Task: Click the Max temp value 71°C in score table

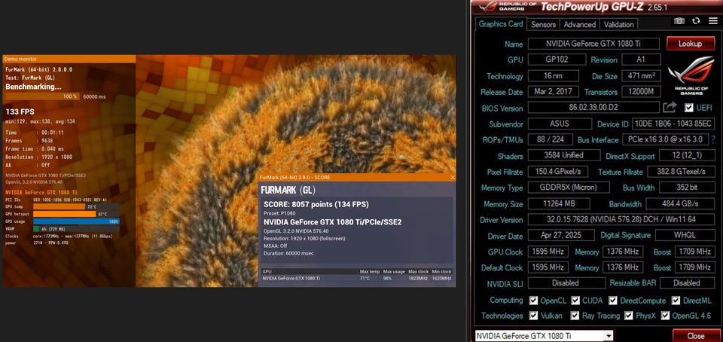Action: (365, 279)
